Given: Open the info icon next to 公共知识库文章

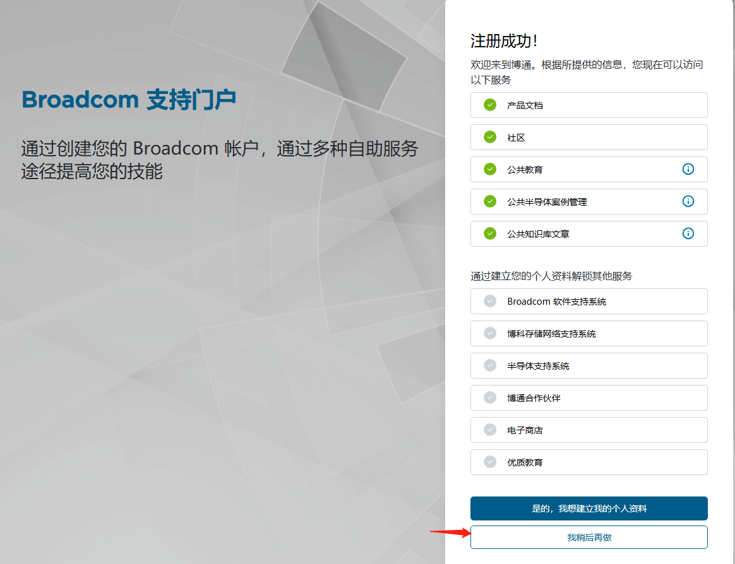Looking at the screenshot, I should (688, 233).
